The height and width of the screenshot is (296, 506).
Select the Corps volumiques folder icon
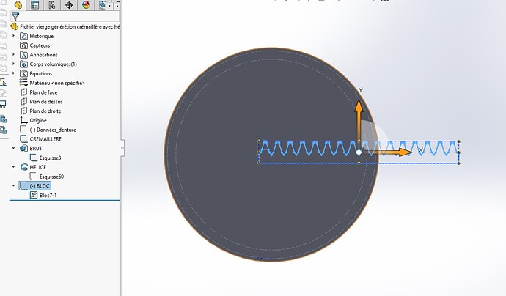point(24,64)
